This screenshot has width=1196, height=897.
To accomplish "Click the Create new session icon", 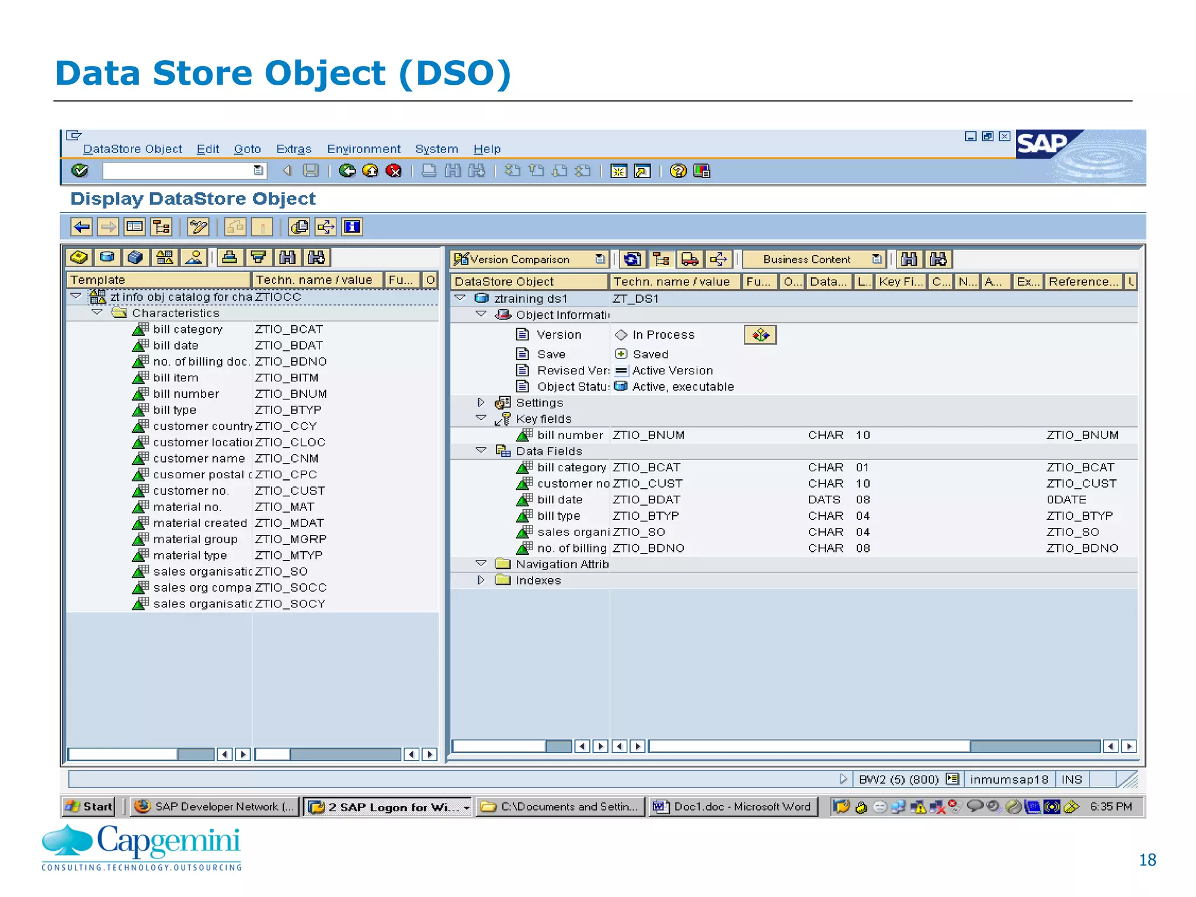I will click(618, 171).
